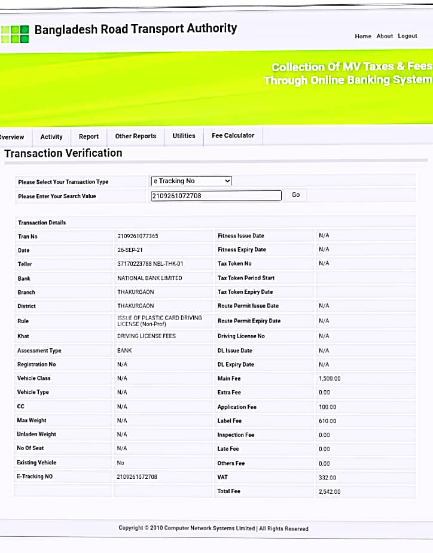Click Assessment Type value BANK
This screenshot has height=553, width=433.
click(124, 351)
